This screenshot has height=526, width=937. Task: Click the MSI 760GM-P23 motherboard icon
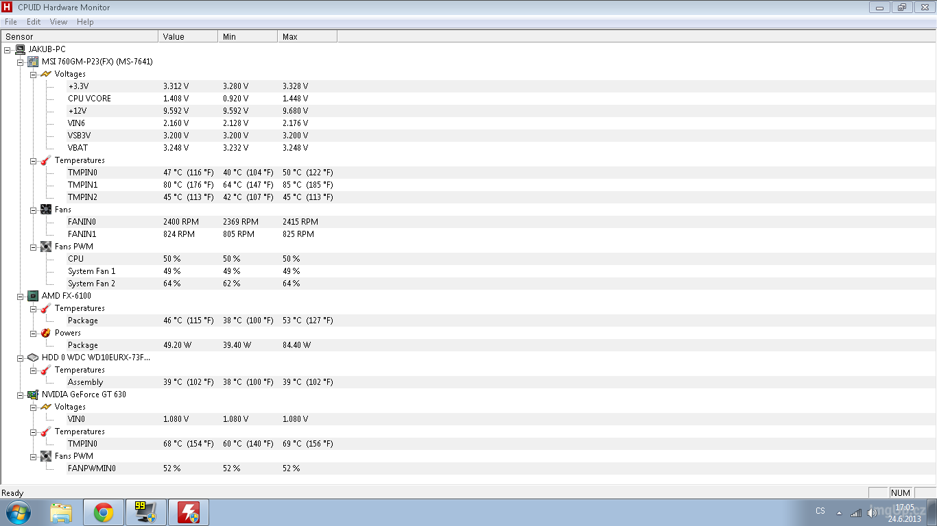point(33,62)
